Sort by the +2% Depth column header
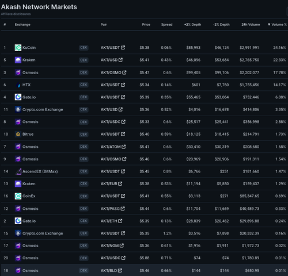Screen dimensions: 288x276 (192, 25)
